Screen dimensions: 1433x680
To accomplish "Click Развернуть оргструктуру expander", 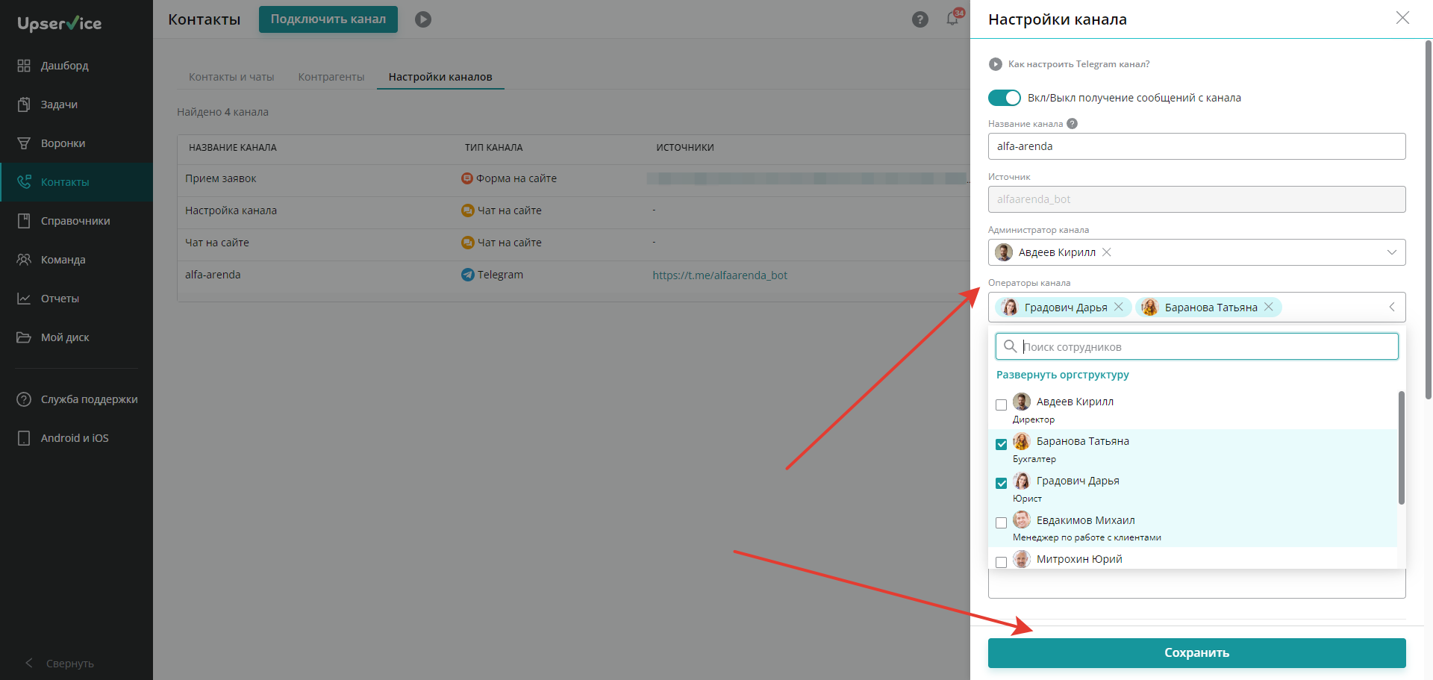I will pyautogui.click(x=1063, y=375).
